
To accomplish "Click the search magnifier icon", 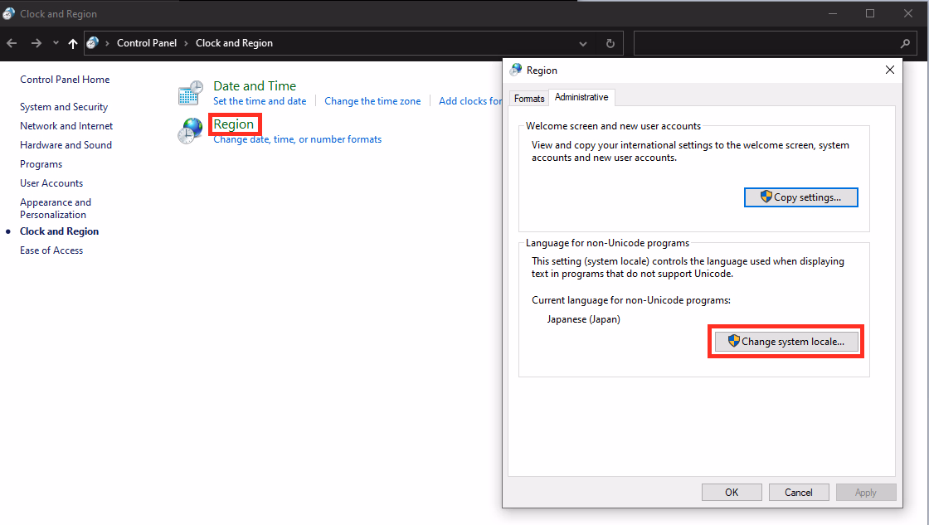I will (x=905, y=42).
